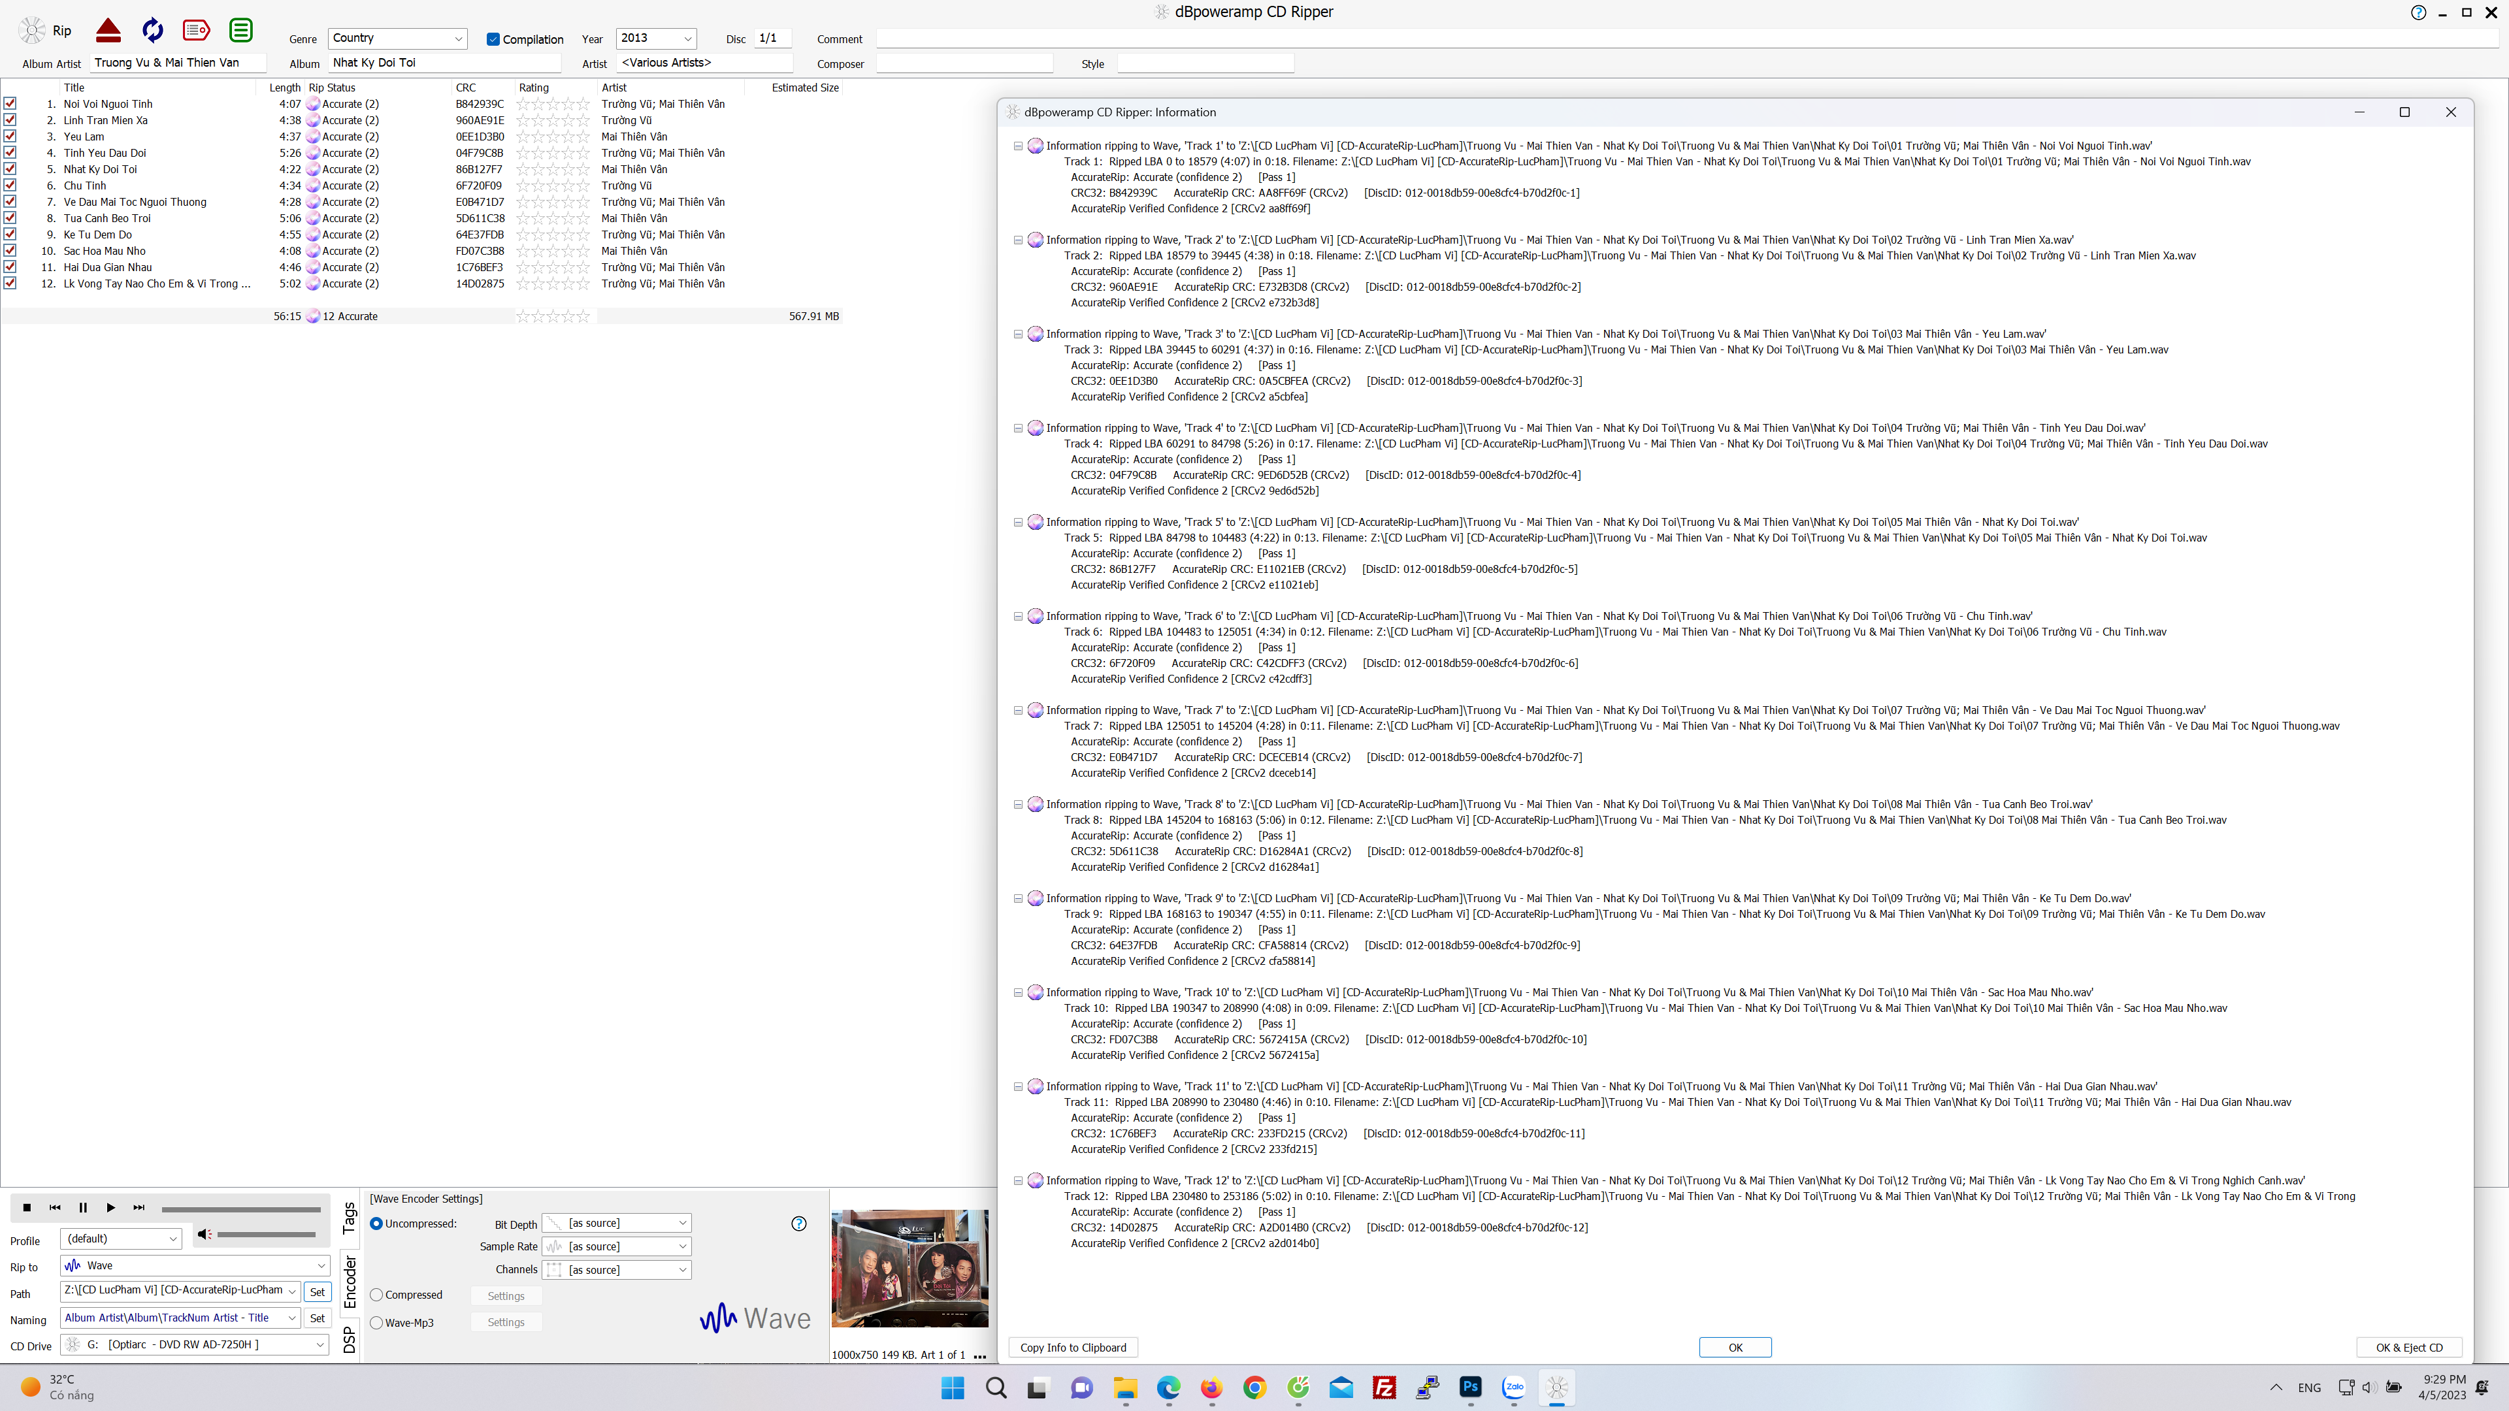Screen dimensions: 2509x1411
Task: Open Google Chrome from taskbar
Action: 1254,1387
